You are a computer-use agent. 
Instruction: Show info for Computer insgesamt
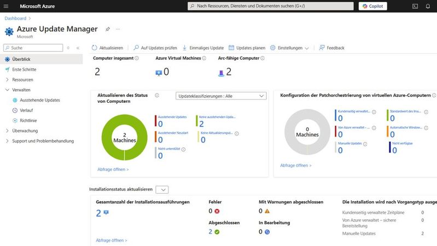137,58
